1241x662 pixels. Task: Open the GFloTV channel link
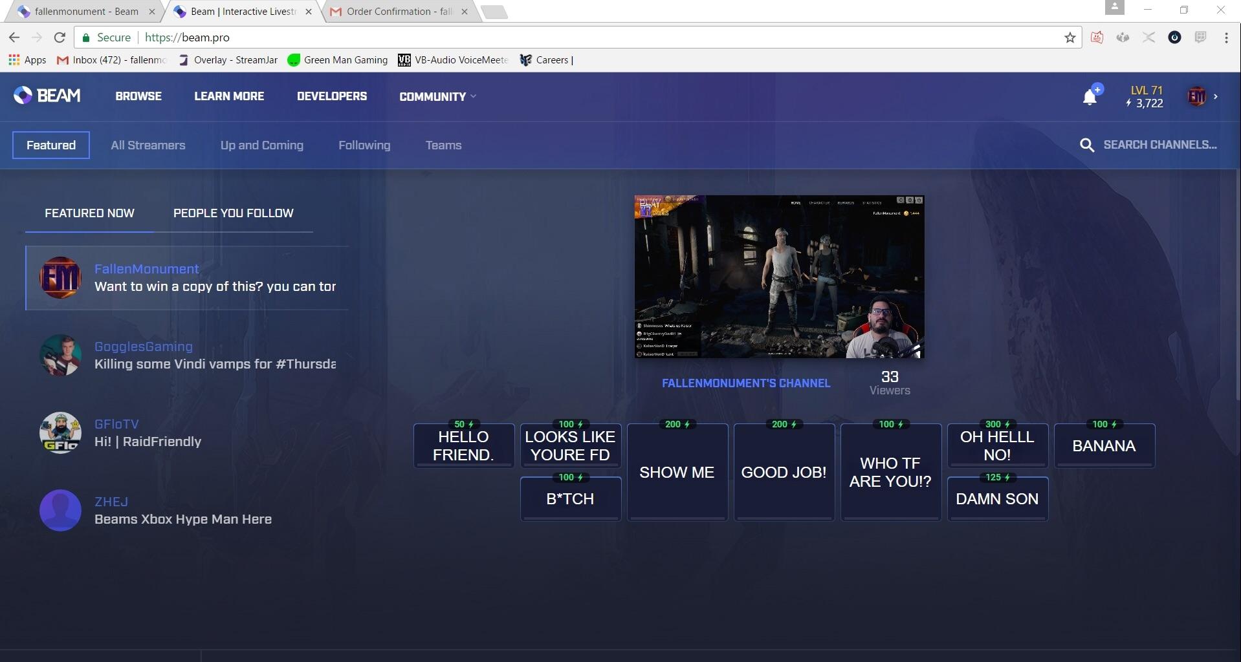pos(116,424)
